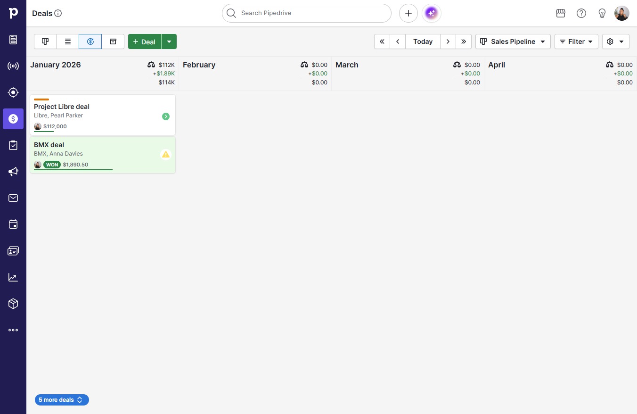Click "BMX, Anna Davies" on BMX deal
Screen dimensions: 637x414
[x=58, y=154]
